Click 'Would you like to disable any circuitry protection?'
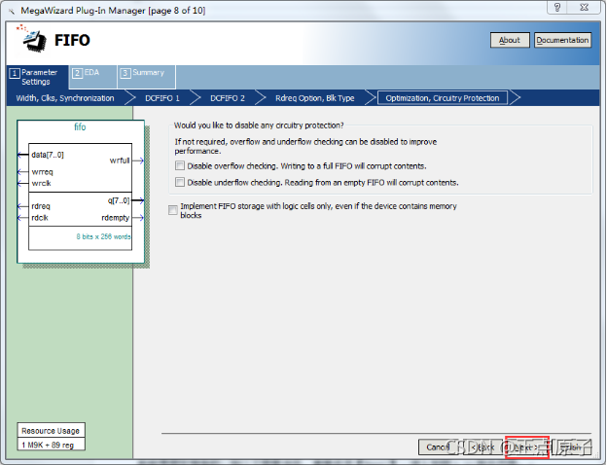The height and width of the screenshot is (465, 607). click(259, 125)
